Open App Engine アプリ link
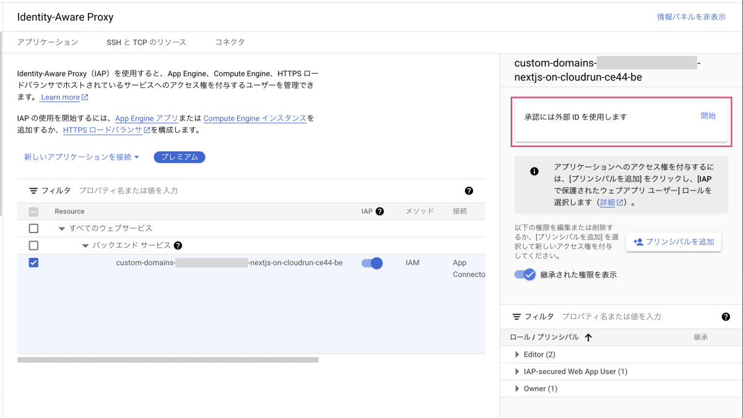Image resolution: width=743 pixels, height=418 pixels. point(147,118)
